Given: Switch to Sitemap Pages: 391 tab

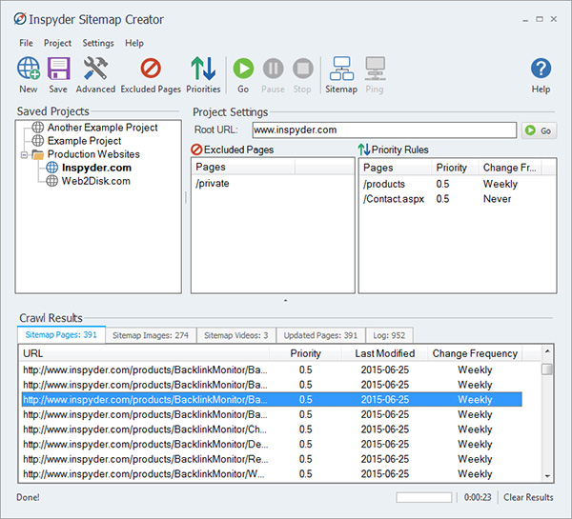Looking at the screenshot, I should pyautogui.click(x=61, y=335).
